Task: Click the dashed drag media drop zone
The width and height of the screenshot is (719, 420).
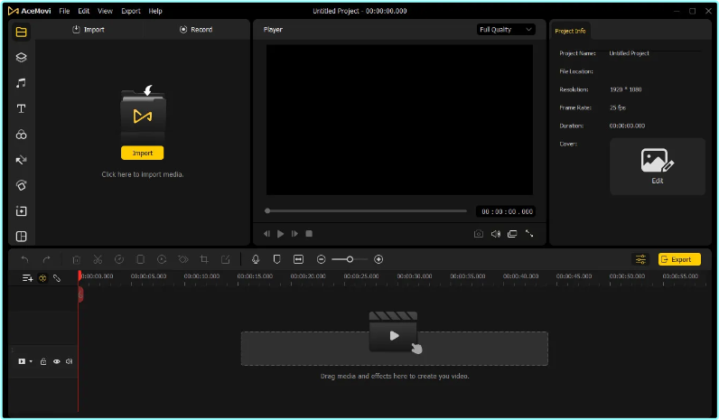Action: tap(395, 349)
